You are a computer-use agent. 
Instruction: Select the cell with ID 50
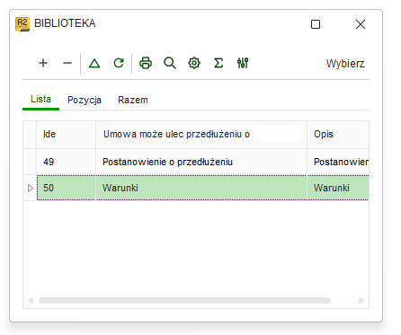click(x=66, y=188)
